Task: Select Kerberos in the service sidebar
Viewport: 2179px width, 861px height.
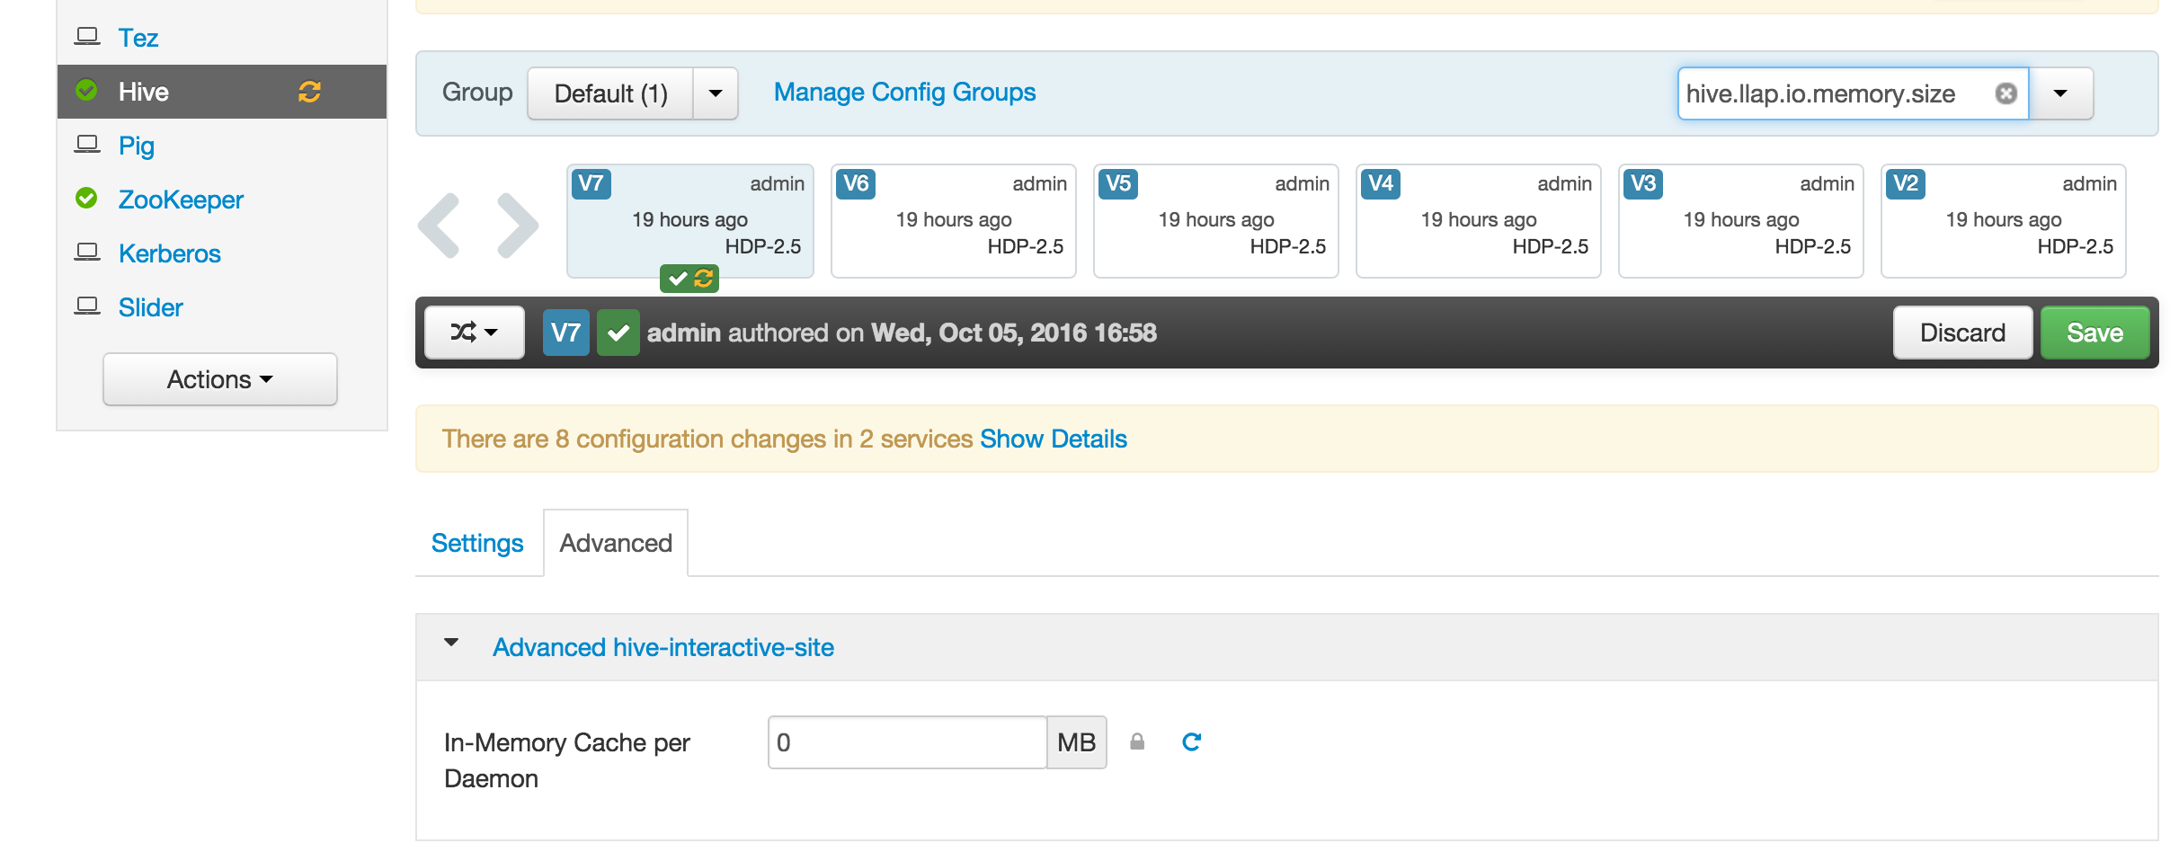Action: click(x=169, y=253)
